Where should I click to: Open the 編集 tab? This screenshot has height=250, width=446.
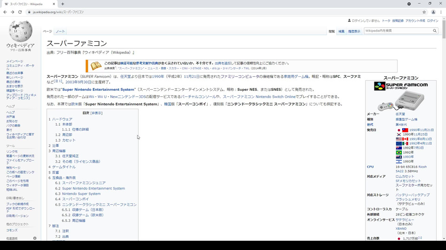tap(341, 31)
